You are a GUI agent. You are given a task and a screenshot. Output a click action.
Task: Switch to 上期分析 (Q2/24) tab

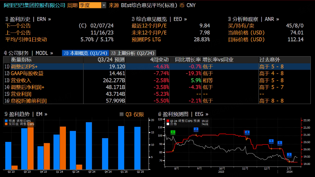[133, 53]
